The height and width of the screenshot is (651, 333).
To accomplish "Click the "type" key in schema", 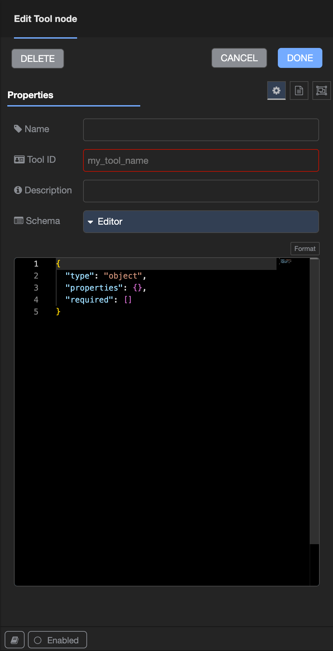I will 80,276.
